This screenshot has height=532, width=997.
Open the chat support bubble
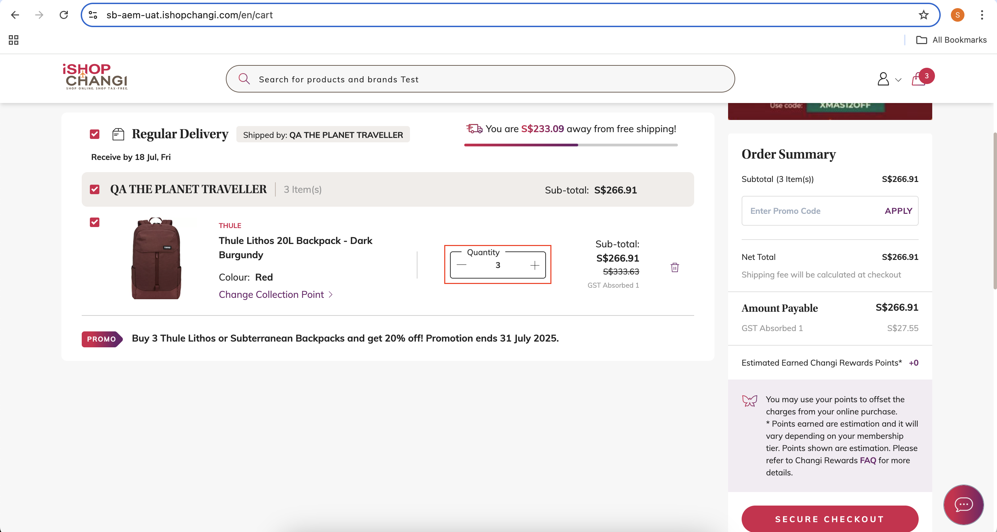click(963, 505)
